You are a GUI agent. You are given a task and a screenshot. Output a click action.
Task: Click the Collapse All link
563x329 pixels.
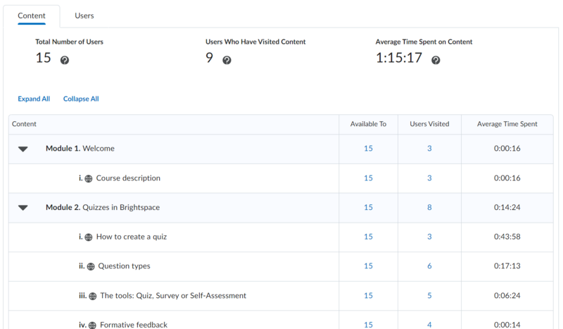[81, 99]
